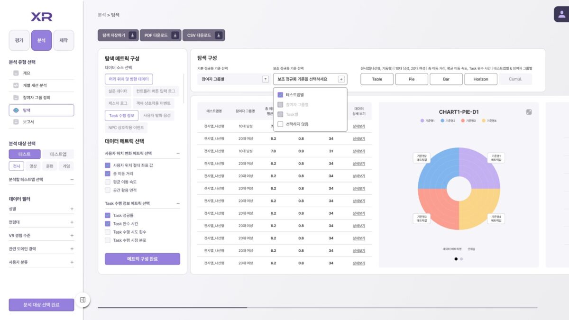Expand the 성별 data filter

[x=72, y=209]
